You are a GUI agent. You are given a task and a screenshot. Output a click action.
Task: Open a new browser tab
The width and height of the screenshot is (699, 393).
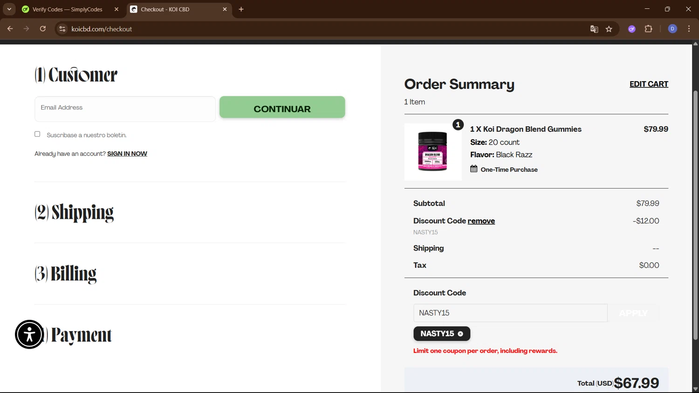click(x=241, y=9)
